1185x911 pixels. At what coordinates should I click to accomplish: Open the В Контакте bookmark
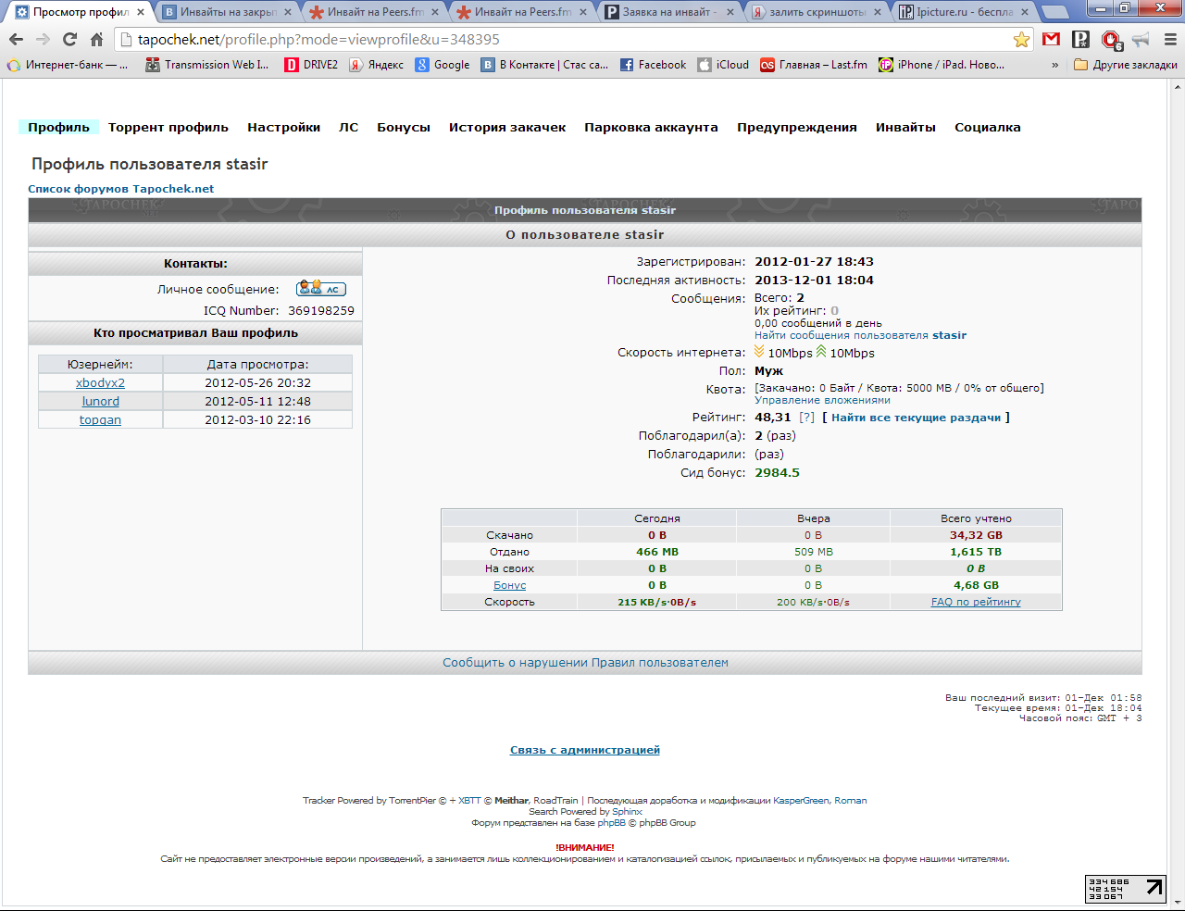pyautogui.click(x=544, y=65)
